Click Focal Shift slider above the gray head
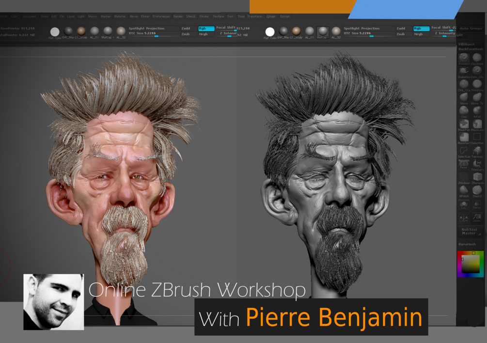This screenshot has height=343, width=487. (x=443, y=28)
